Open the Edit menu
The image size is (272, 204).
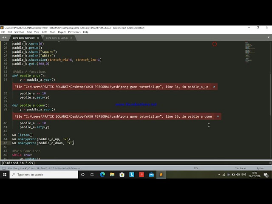(x=10, y=32)
